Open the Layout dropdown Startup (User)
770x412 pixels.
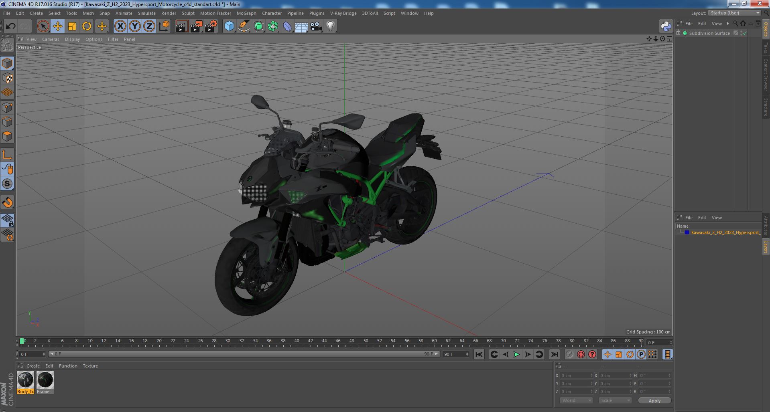(x=735, y=13)
